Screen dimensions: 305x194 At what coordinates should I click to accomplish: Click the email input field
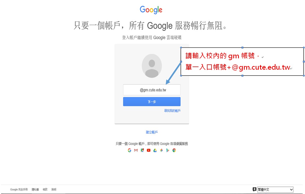point(152,90)
